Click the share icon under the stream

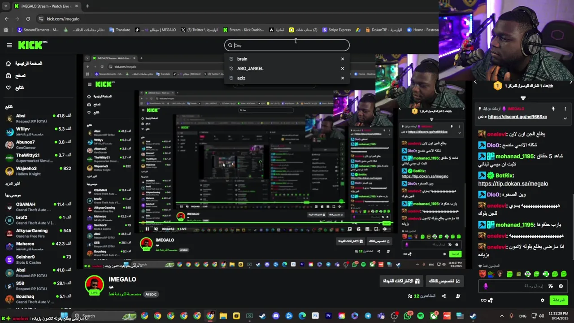(x=444, y=296)
